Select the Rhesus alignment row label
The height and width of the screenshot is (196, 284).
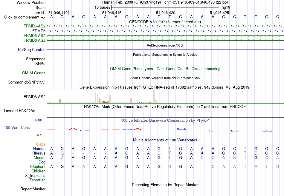[39, 153]
